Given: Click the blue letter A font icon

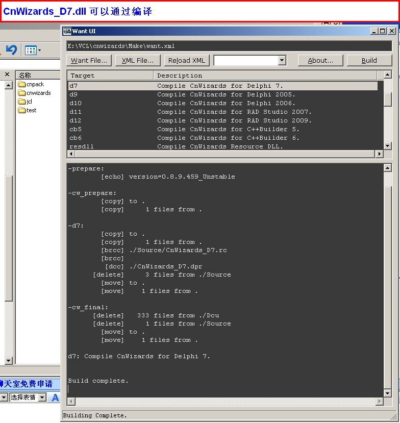Looking at the screenshot, I should point(56,397).
